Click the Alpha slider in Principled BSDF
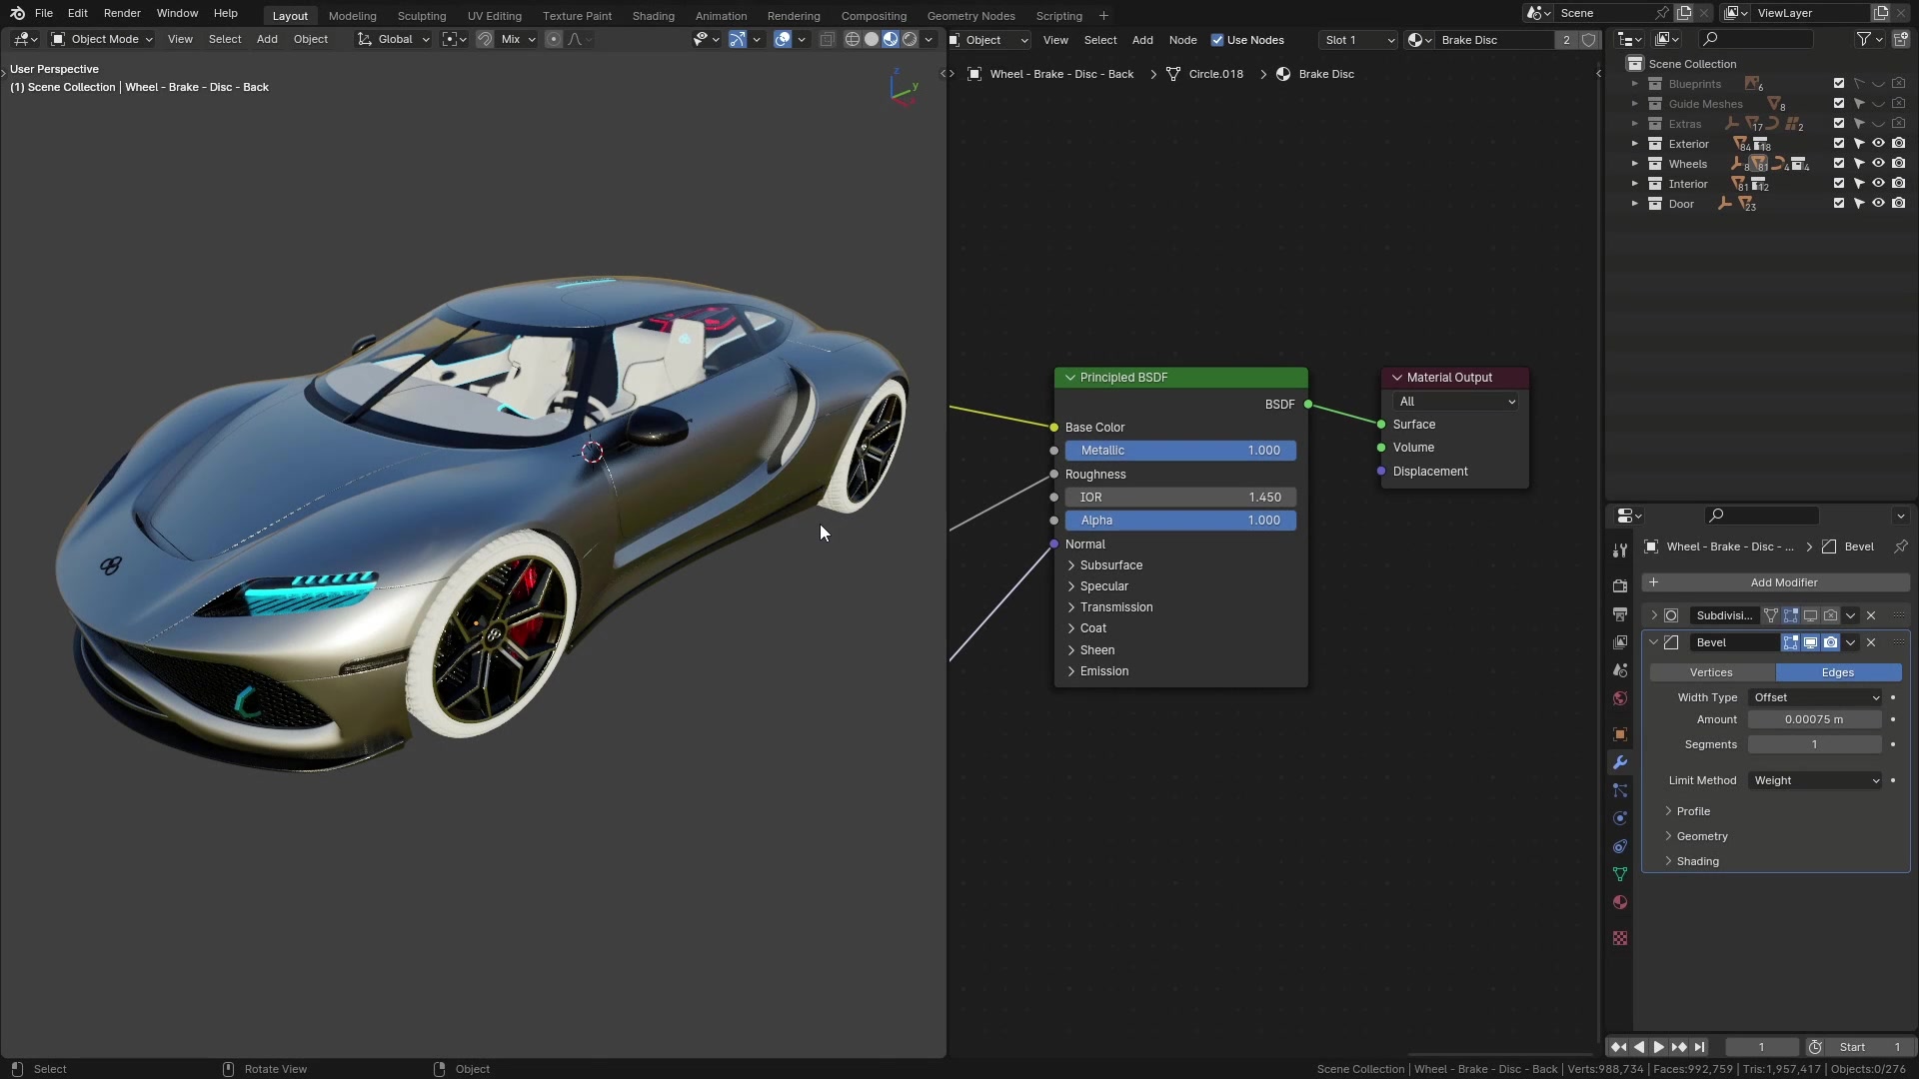Screen dimensions: 1919x1079 (x=1180, y=521)
